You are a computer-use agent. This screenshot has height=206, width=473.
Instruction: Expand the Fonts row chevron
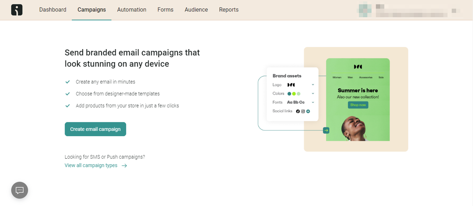click(x=313, y=102)
